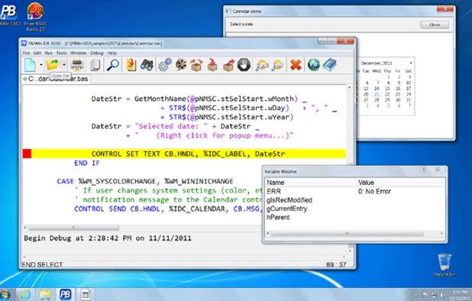Open the Tools menu
Image resolution: width=472 pixels, height=301 pixels.
pyautogui.click(x=61, y=53)
